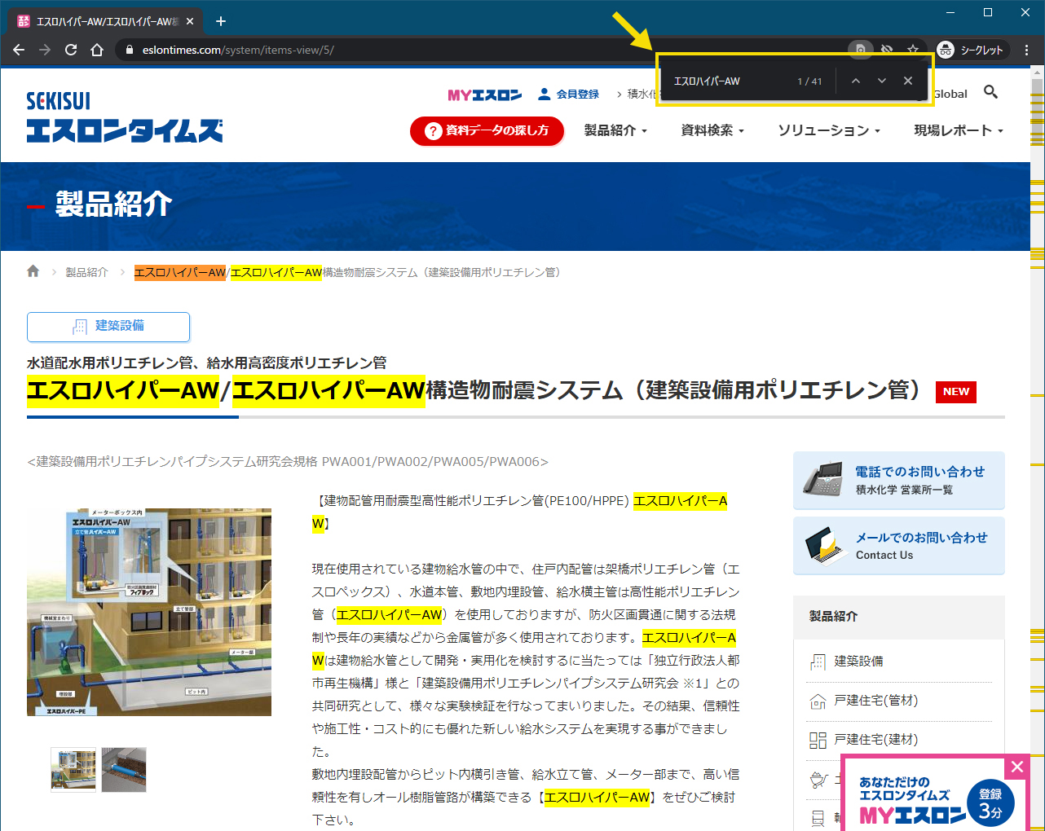Click the breadcrumb home icon
1045x831 pixels.
coord(33,271)
